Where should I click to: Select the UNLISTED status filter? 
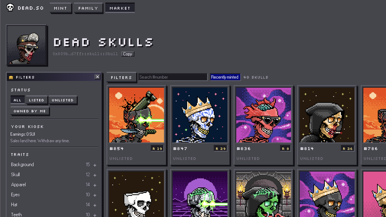pos(63,100)
